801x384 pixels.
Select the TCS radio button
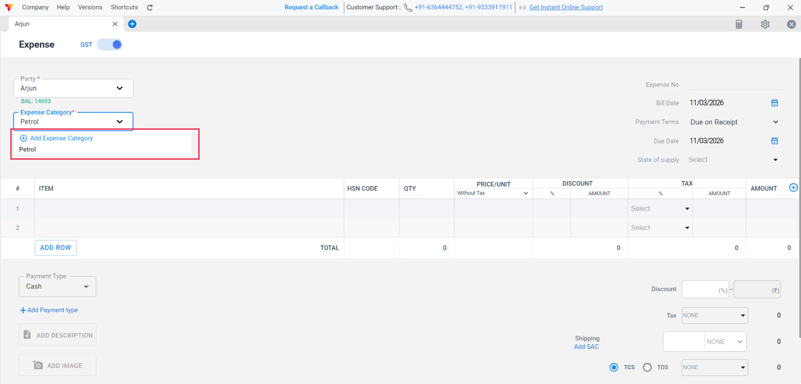[x=614, y=367]
